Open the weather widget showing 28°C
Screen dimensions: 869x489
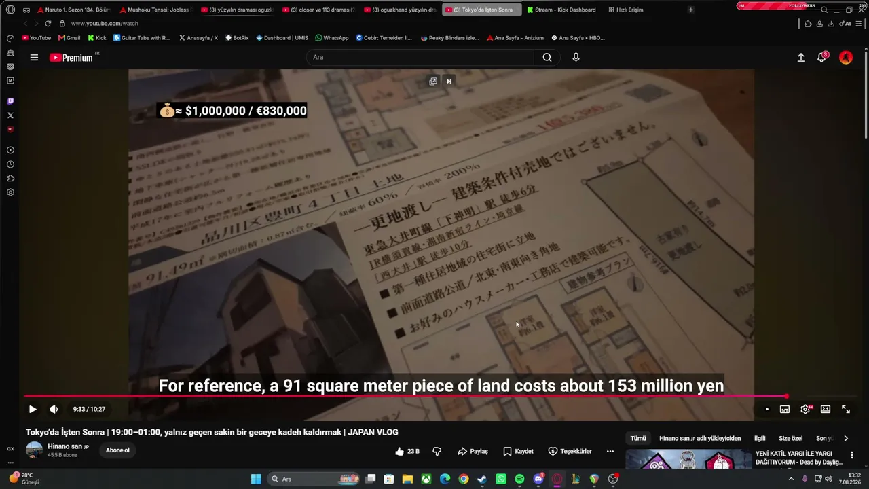coord(24,479)
